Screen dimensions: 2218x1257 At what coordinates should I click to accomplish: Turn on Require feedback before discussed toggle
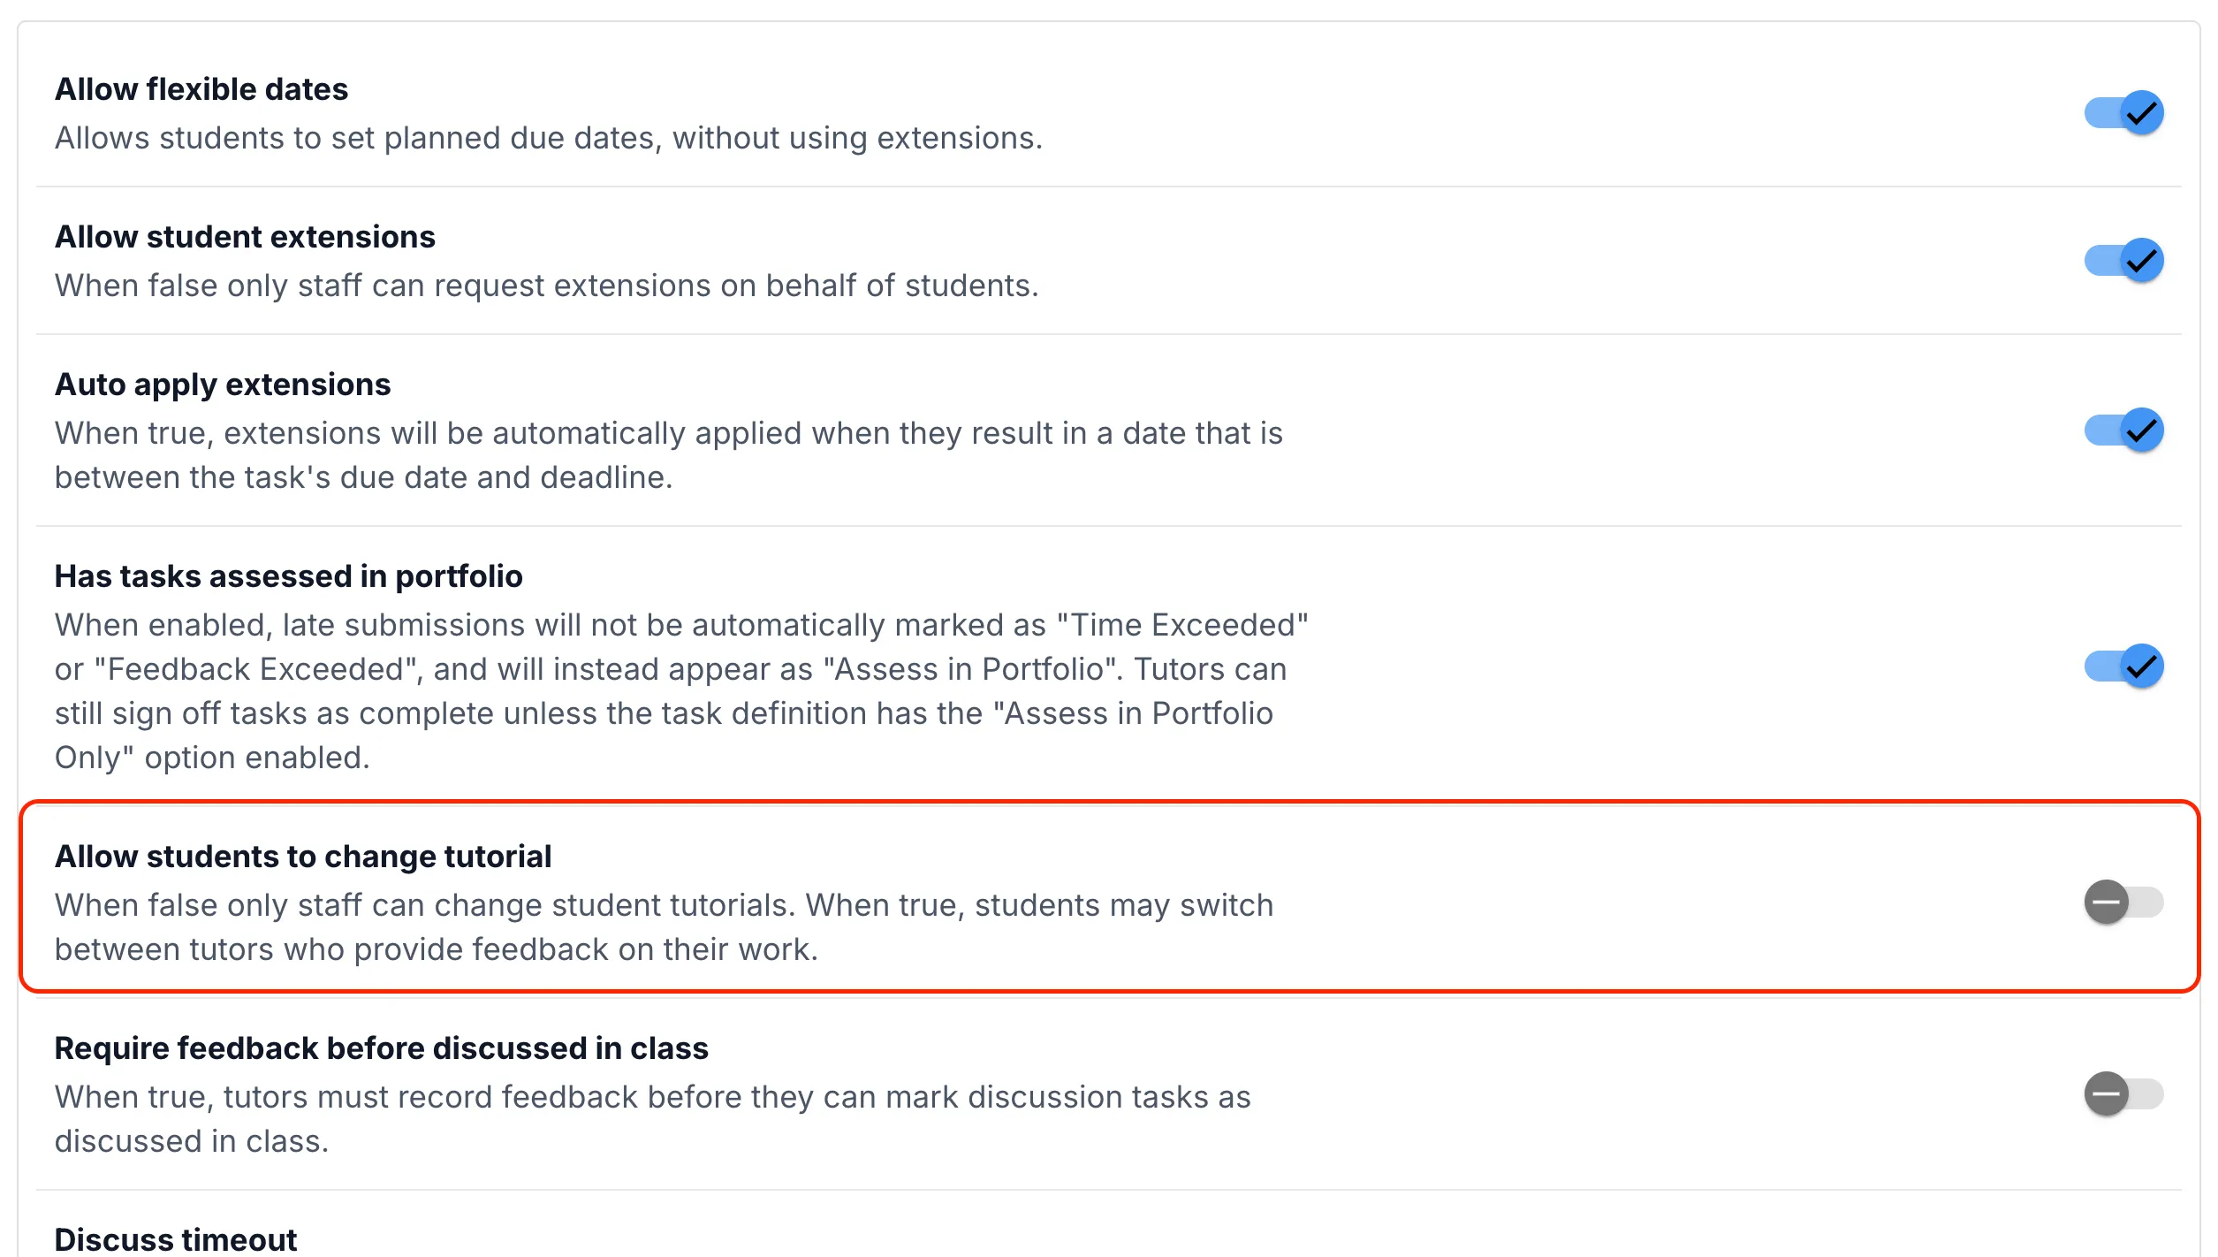coord(2123,1094)
